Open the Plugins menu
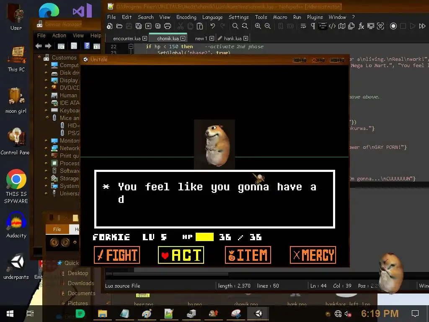 315,17
